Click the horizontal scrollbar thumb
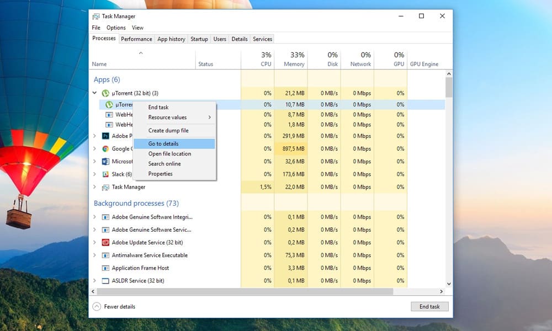 pyautogui.click(x=245, y=291)
